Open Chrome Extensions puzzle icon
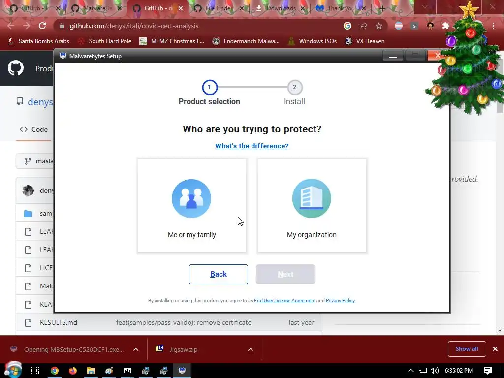The width and height of the screenshot is (504, 378). (446, 26)
